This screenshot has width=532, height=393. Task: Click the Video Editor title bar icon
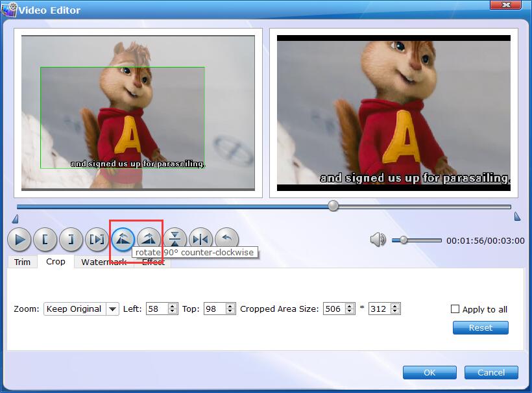9,9
